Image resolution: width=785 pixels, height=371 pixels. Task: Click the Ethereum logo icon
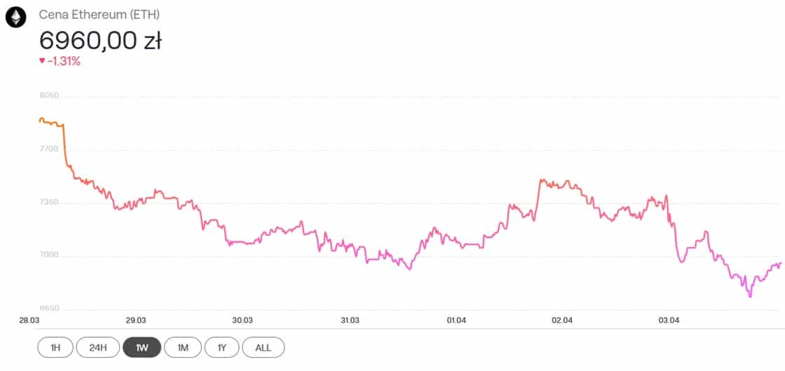click(x=15, y=18)
